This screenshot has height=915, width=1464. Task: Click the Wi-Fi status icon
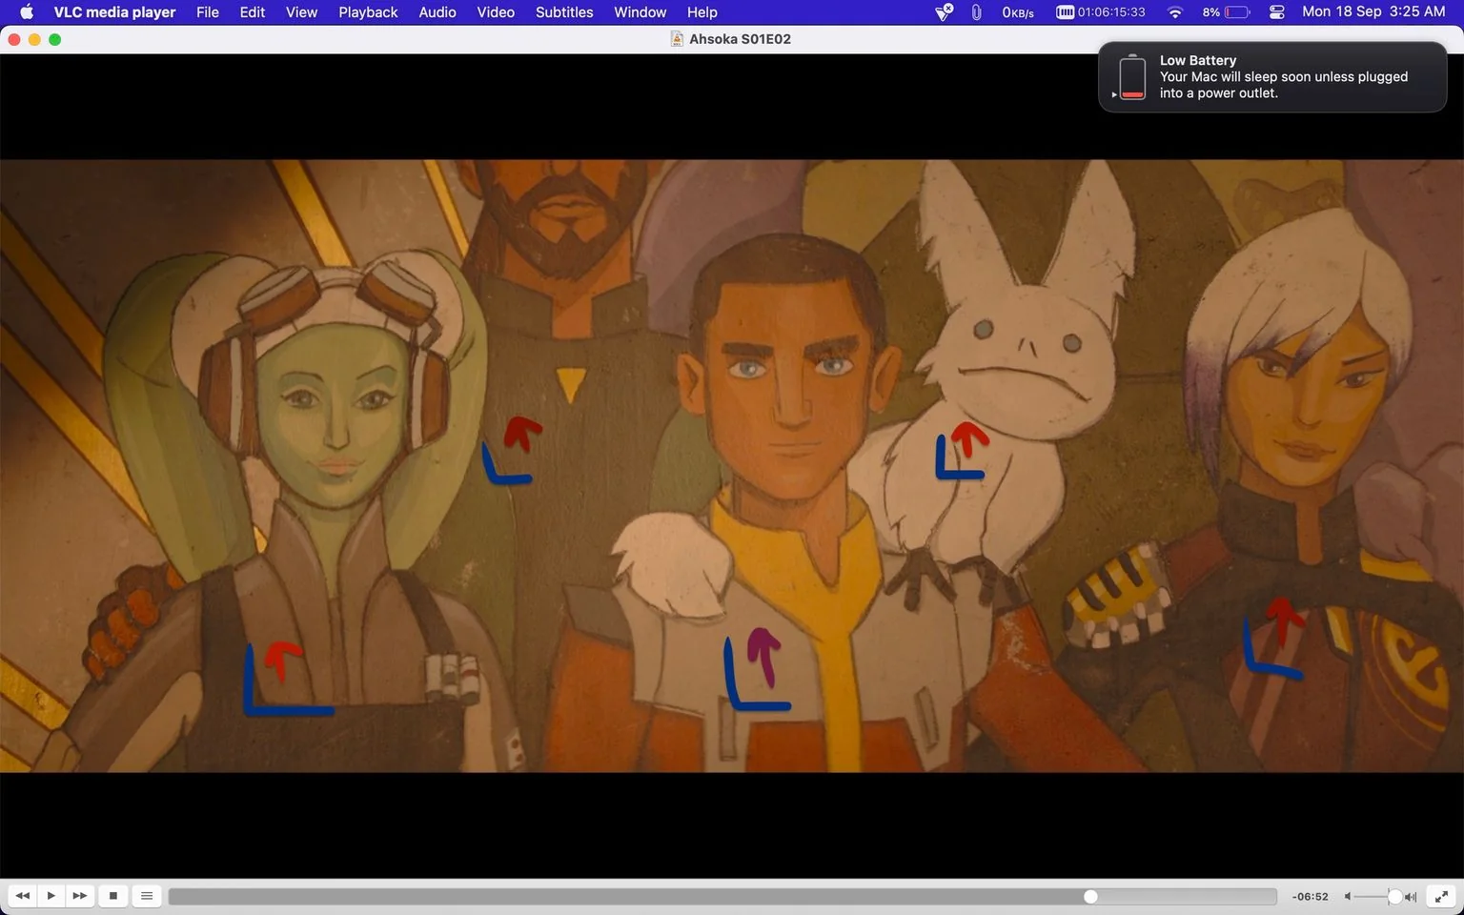[x=1175, y=12]
